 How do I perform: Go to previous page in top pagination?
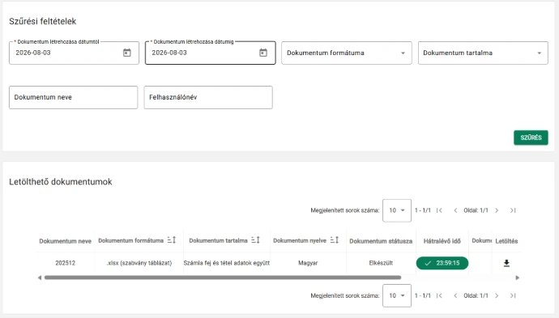coord(455,210)
